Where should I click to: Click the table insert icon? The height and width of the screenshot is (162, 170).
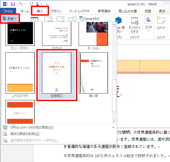tap(34, 19)
